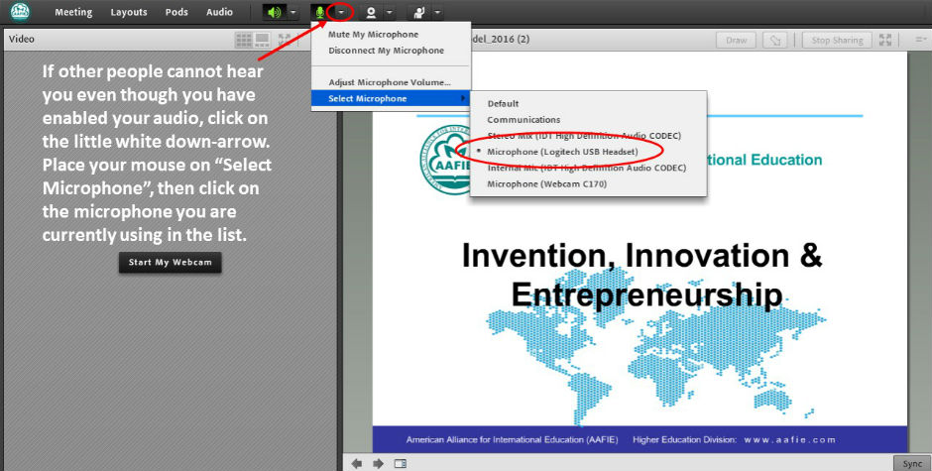The height and width of the screenshot is (471, 932).
Task: Toggle full screen for the Share pod
Action: [885, 40]
